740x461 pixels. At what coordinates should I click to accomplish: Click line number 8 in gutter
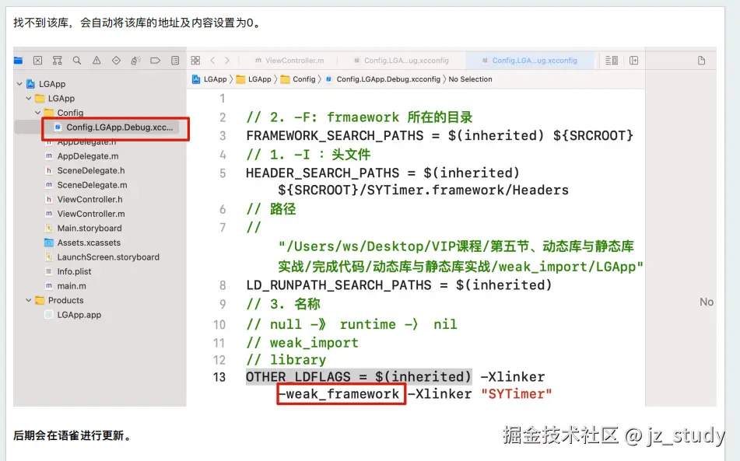tap(223, 285)
